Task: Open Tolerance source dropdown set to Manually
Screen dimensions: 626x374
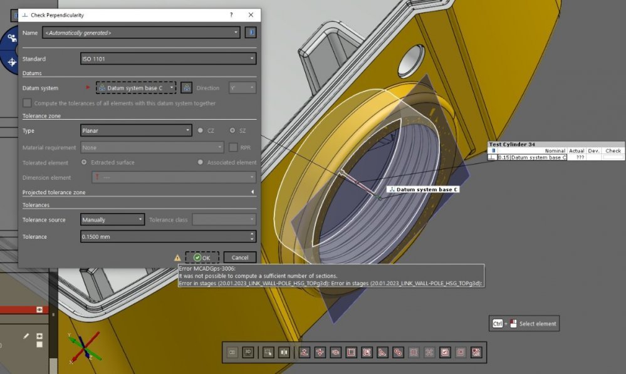Action: pyautogui.click(x=113, y=220)
